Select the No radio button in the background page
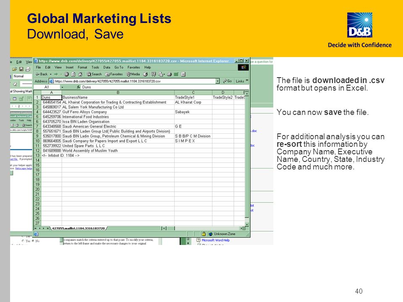This screenshot has width=403, height=302. [x=33, y=241]
